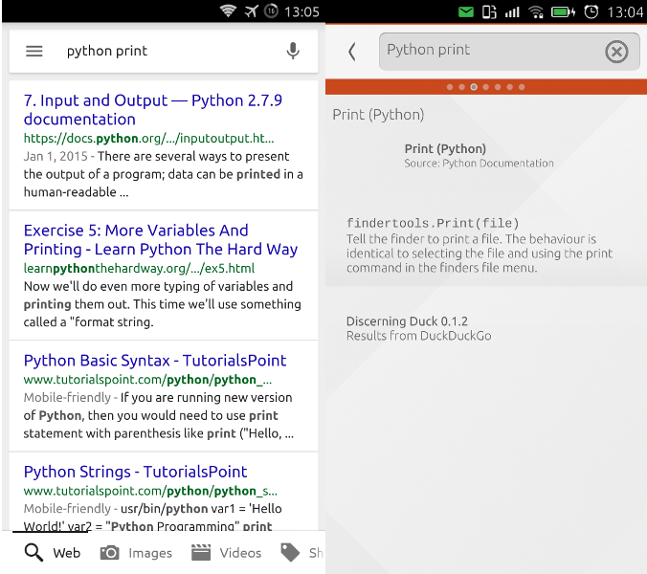Image resolution: width=647 pixels, height=574 pixels.
Task: Open the Wi-Fi indicator in right status bar
Action: pyautogui.click(x=536, y=12)
